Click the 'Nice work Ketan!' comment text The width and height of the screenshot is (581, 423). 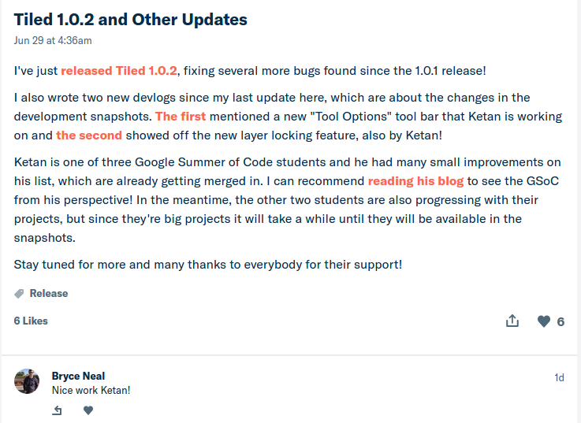(91, 391)
